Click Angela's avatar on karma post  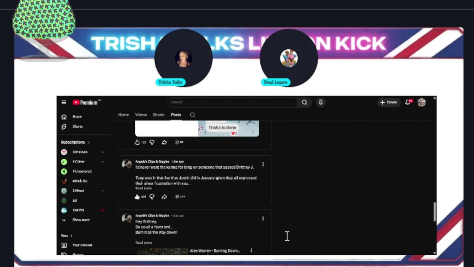coord(127,164)
